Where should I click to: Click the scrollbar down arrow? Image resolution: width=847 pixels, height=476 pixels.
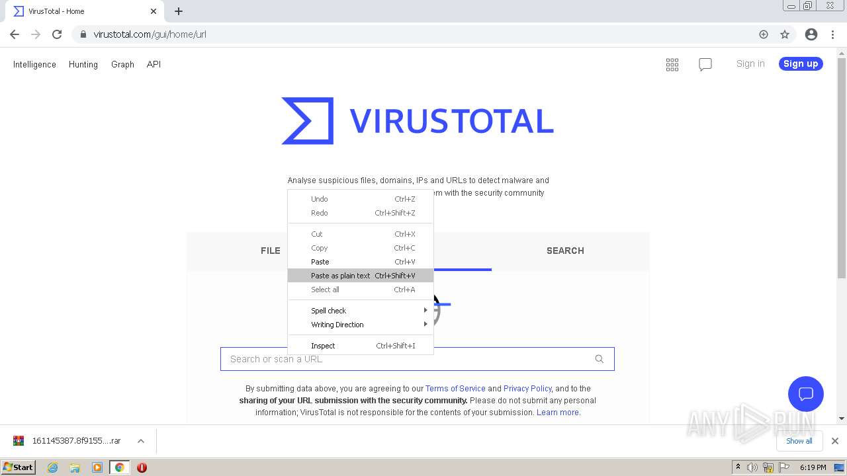pos(842,418)
